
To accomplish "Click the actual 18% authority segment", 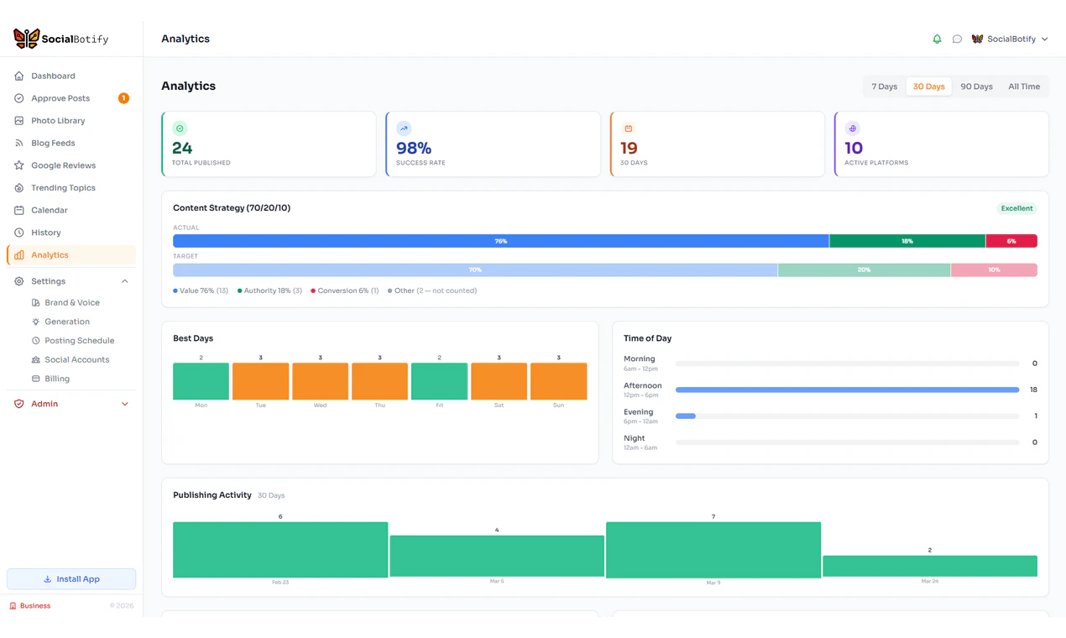I will coord(907,241).
